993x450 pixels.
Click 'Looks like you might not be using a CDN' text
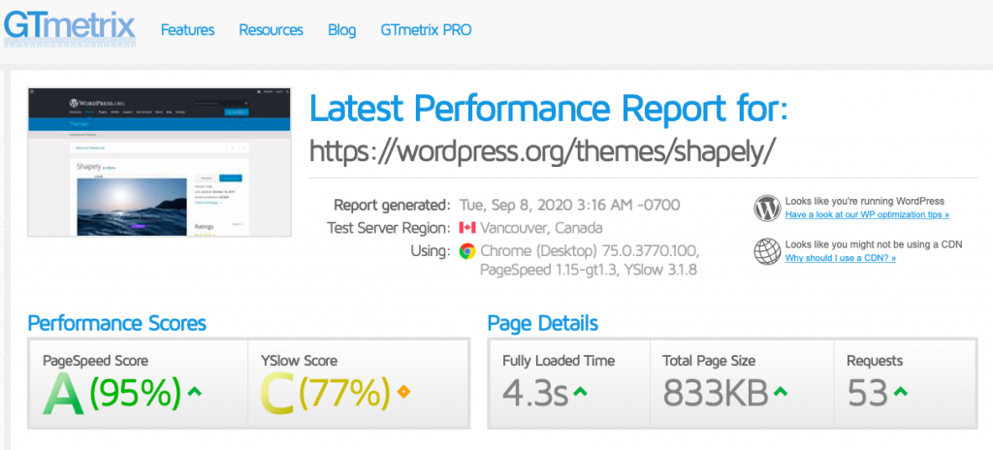(x=874, y=244)
